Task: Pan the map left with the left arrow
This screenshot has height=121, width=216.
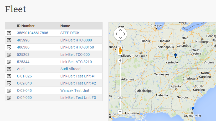Action: (x=116, y=34)
